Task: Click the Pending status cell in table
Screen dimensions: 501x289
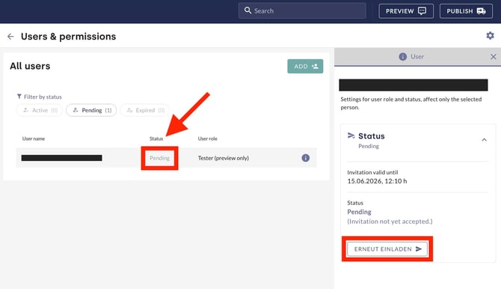Action: pyautogui.click(x=159, y=158)
